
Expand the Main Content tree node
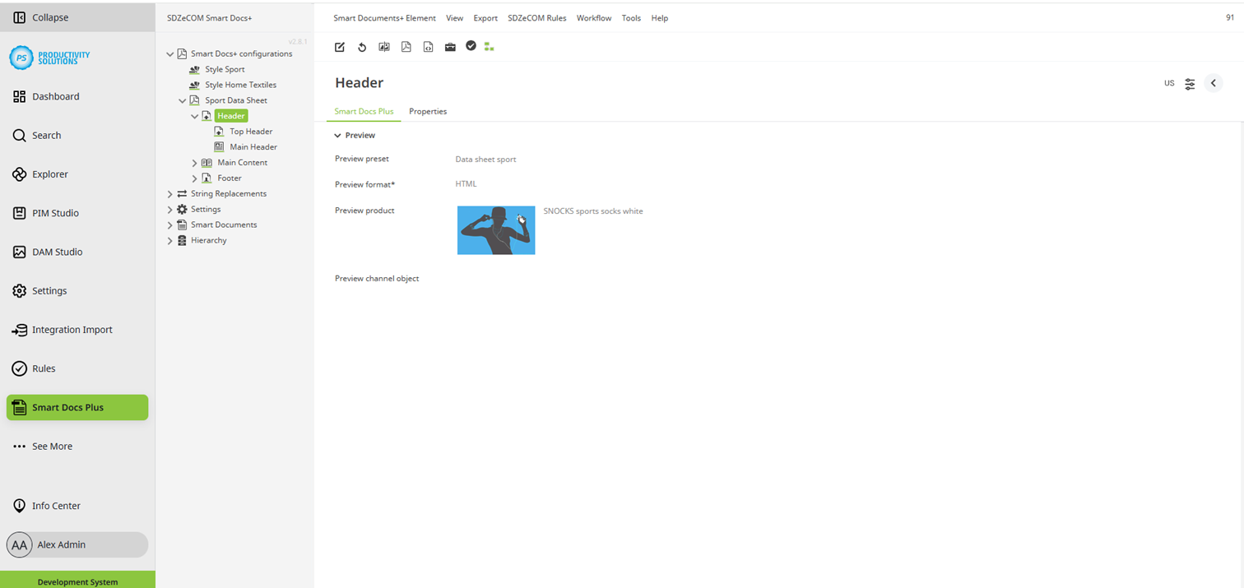pyautogui.click(x=194, y=162)
